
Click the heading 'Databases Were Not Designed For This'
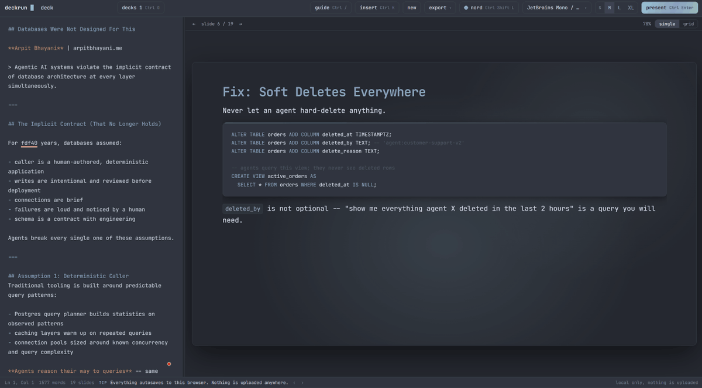(71, 29)
